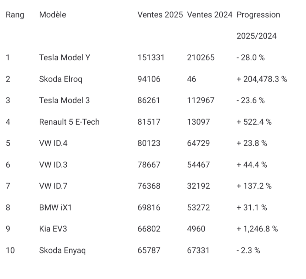Click the Rang column header

[x=15, y=15]
